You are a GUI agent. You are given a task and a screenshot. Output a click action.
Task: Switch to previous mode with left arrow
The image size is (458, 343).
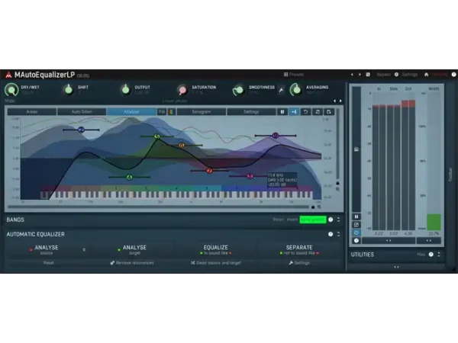[x=335, y=101]
